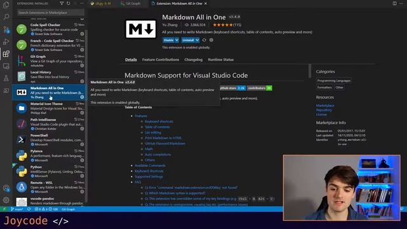Click the Markdown All in One logo image
This screenshot has width=407, height=229.
[141, 29]
